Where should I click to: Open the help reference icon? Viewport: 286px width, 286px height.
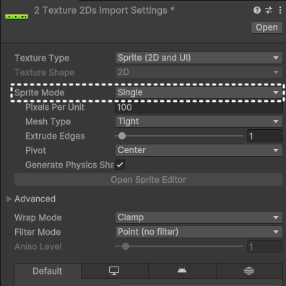[x=257, y=10]
